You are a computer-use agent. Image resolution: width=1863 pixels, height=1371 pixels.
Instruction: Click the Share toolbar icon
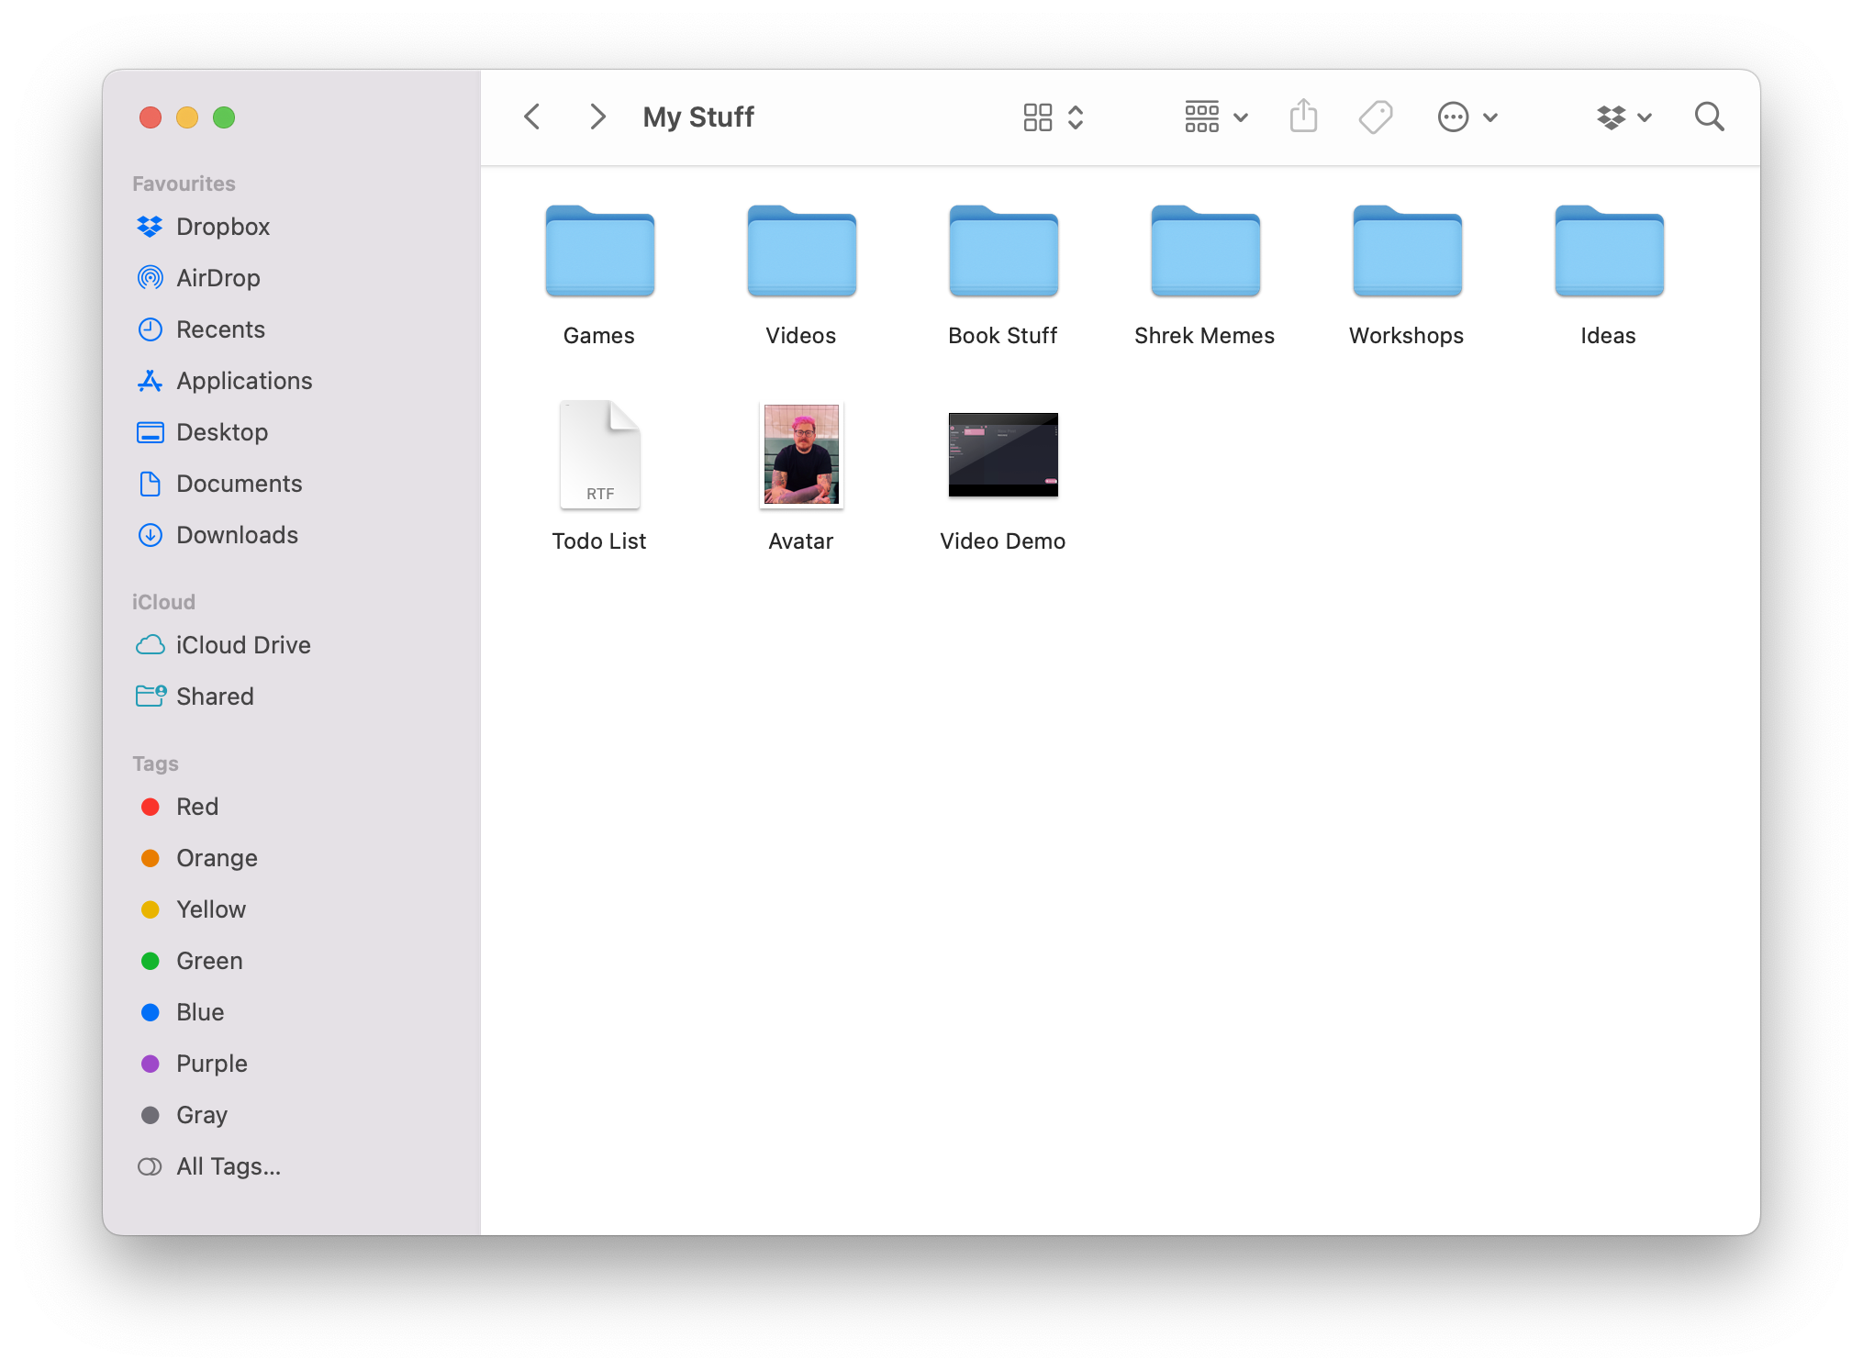pos(1303,117)
